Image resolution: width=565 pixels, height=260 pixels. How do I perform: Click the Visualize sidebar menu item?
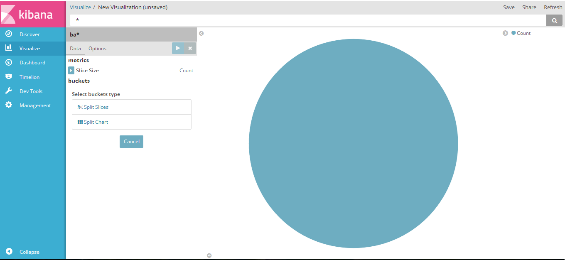[x=33, y=49]
